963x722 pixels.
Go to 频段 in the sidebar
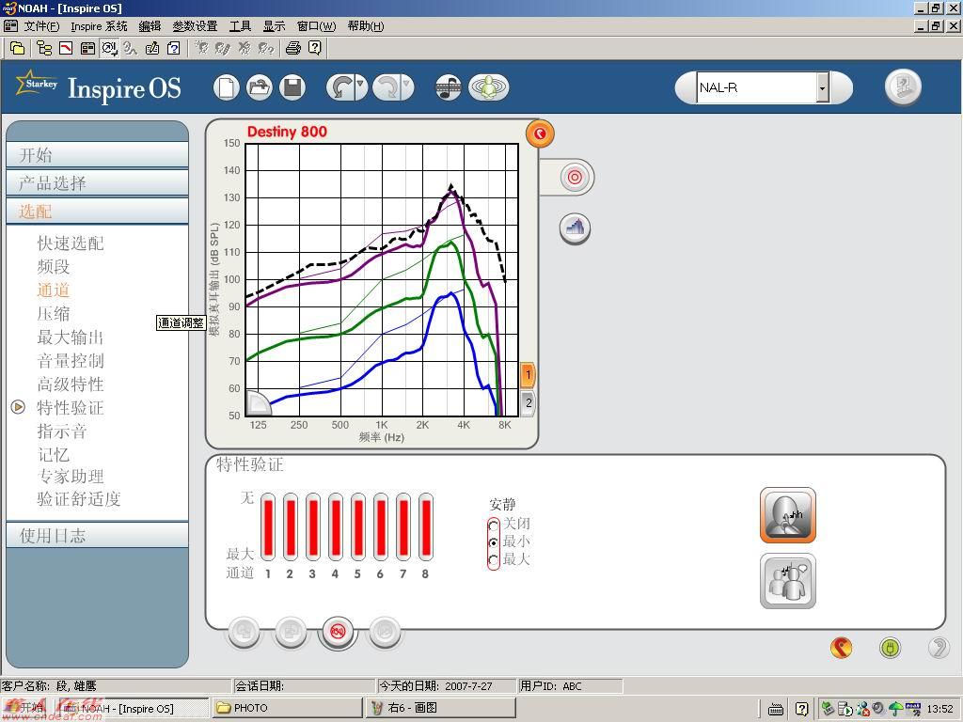pos(54,266)
